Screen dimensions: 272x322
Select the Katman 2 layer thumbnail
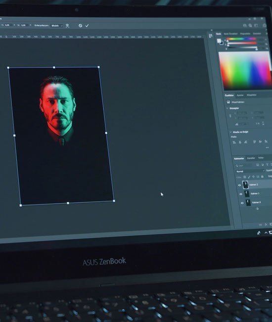click(x=245, y=184)
